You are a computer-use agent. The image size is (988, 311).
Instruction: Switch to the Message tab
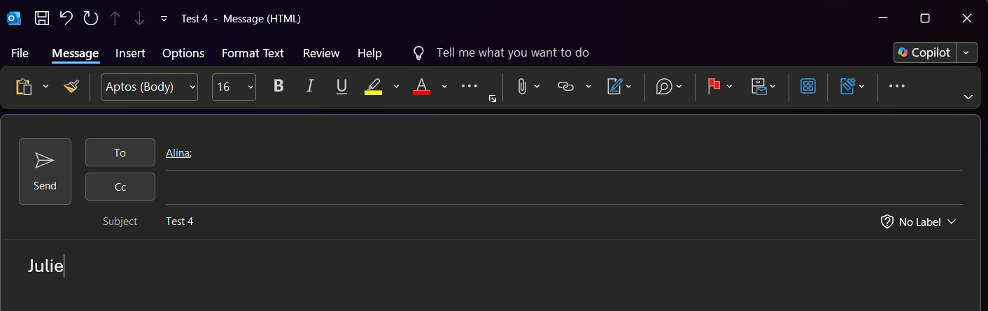[x=75, y=53]
